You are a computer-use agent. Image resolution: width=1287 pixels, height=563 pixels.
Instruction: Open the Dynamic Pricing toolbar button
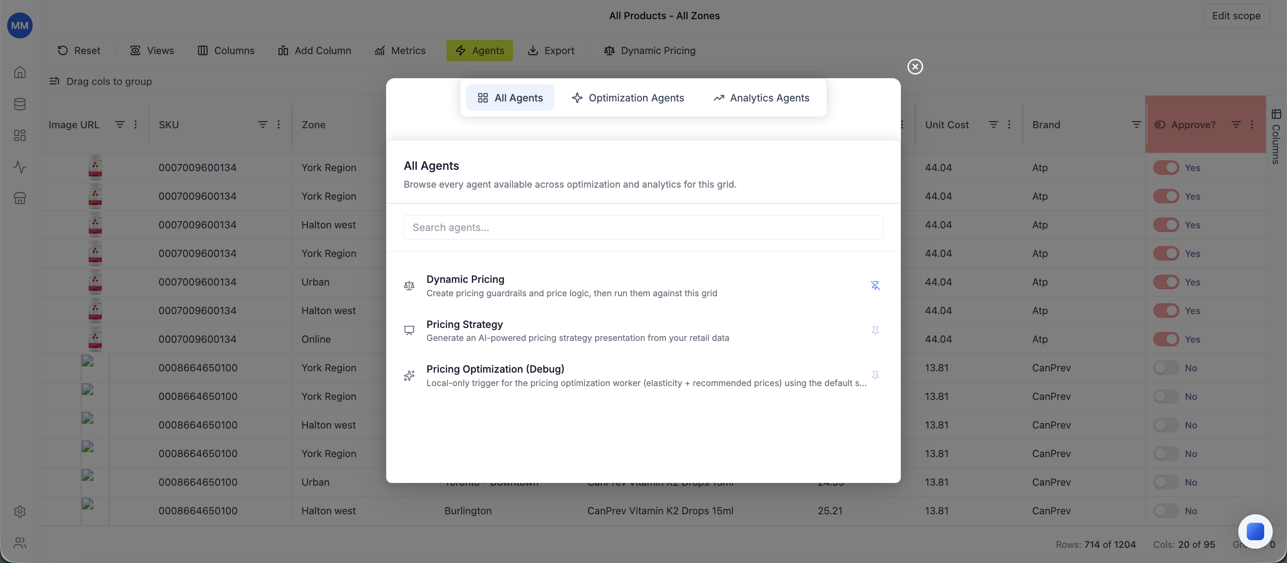click(x=649, y=50)
